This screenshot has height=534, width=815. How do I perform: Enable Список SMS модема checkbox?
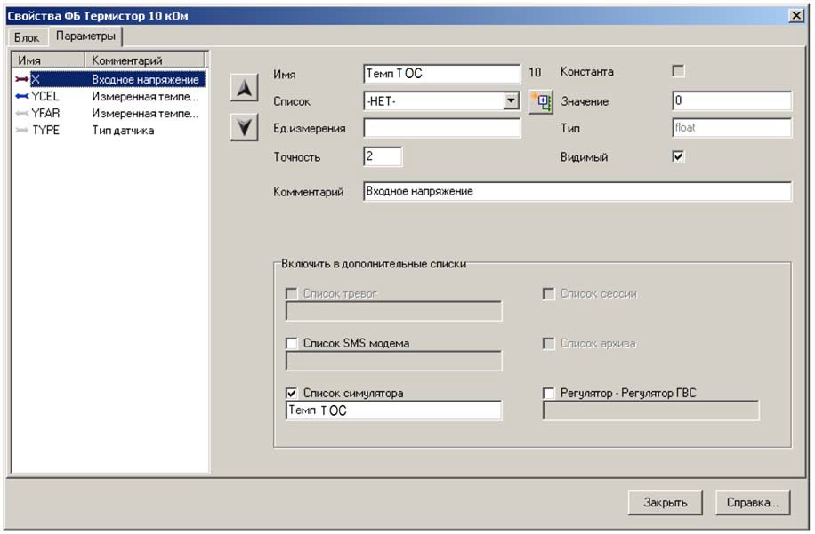[292, 343]
